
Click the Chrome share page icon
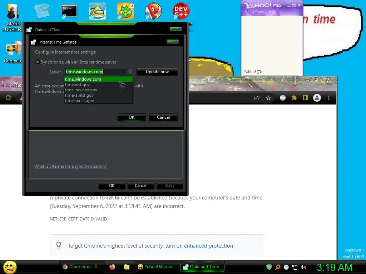point(257,98)
